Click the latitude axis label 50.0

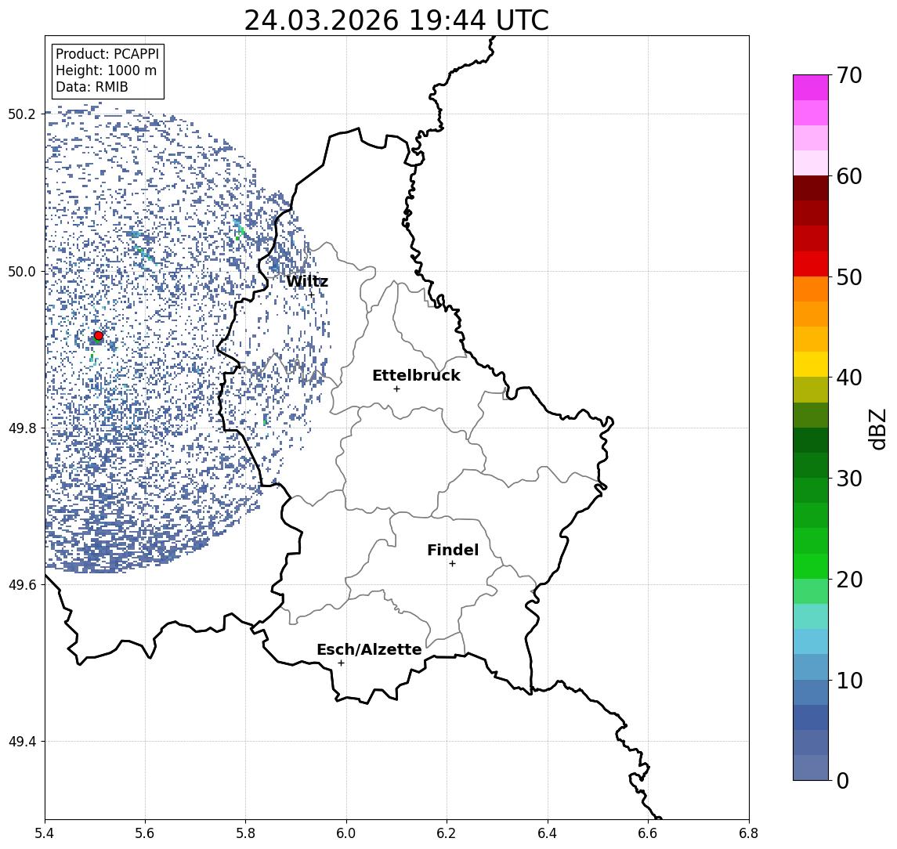pos(21,271)
